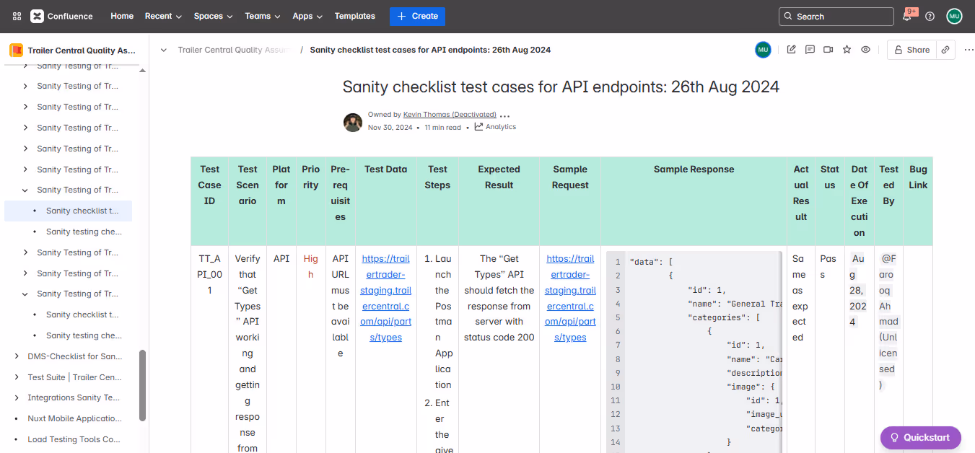Screen dimensions: 975x453
Task: Click the lightbulb icon on Quickstart
Action: click(x=894, y=437)
